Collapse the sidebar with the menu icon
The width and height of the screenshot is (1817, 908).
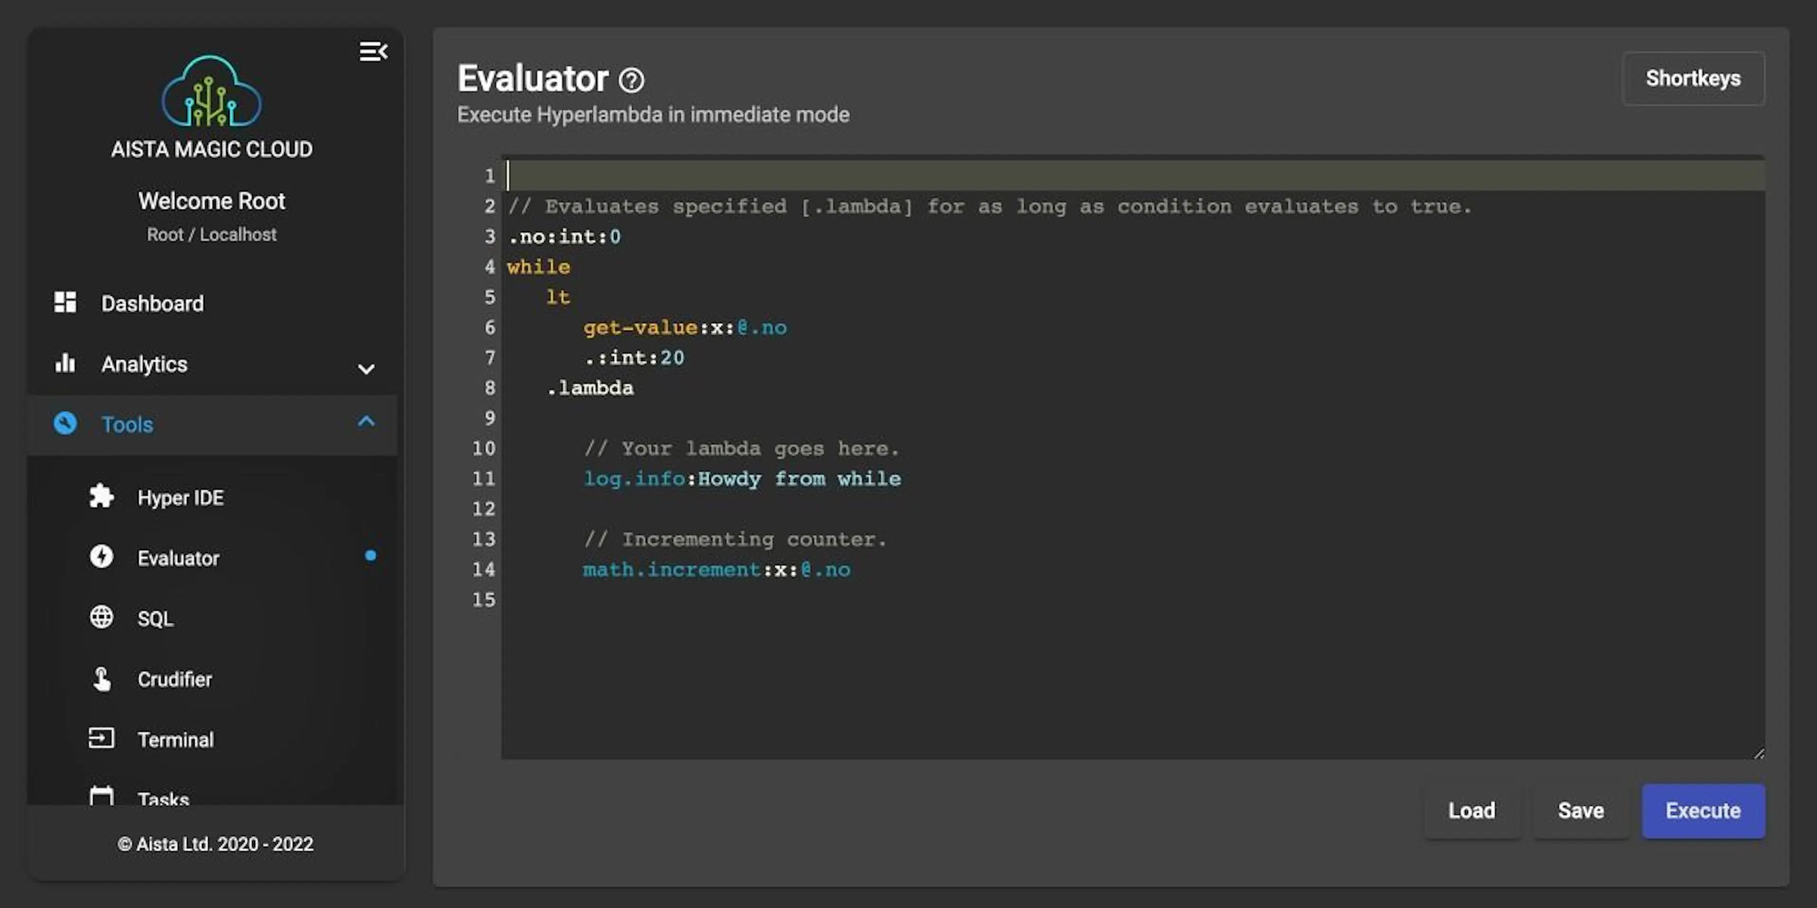373,52
